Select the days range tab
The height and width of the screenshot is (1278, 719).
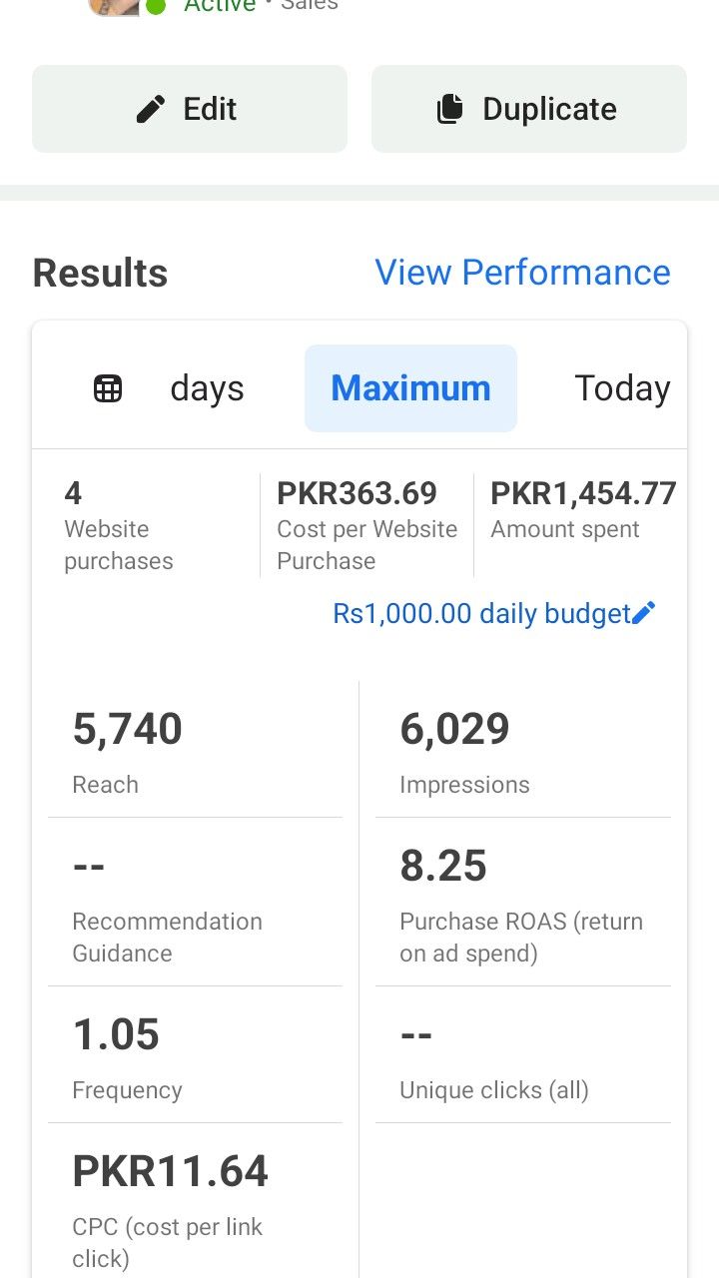207,388
